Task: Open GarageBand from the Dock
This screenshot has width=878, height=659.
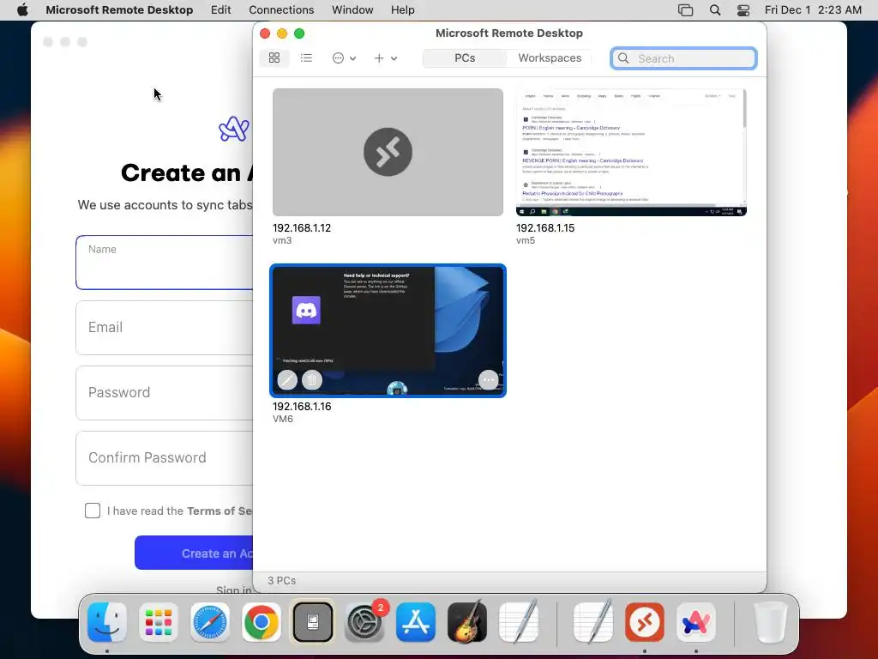Action: click(467, 621)
